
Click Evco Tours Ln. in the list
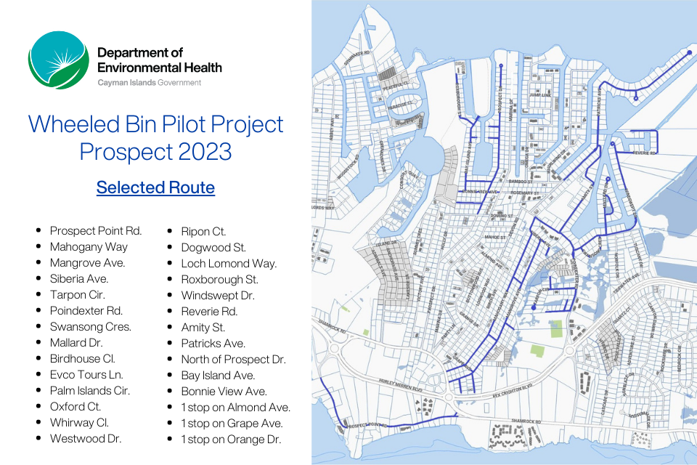(86, 375)
